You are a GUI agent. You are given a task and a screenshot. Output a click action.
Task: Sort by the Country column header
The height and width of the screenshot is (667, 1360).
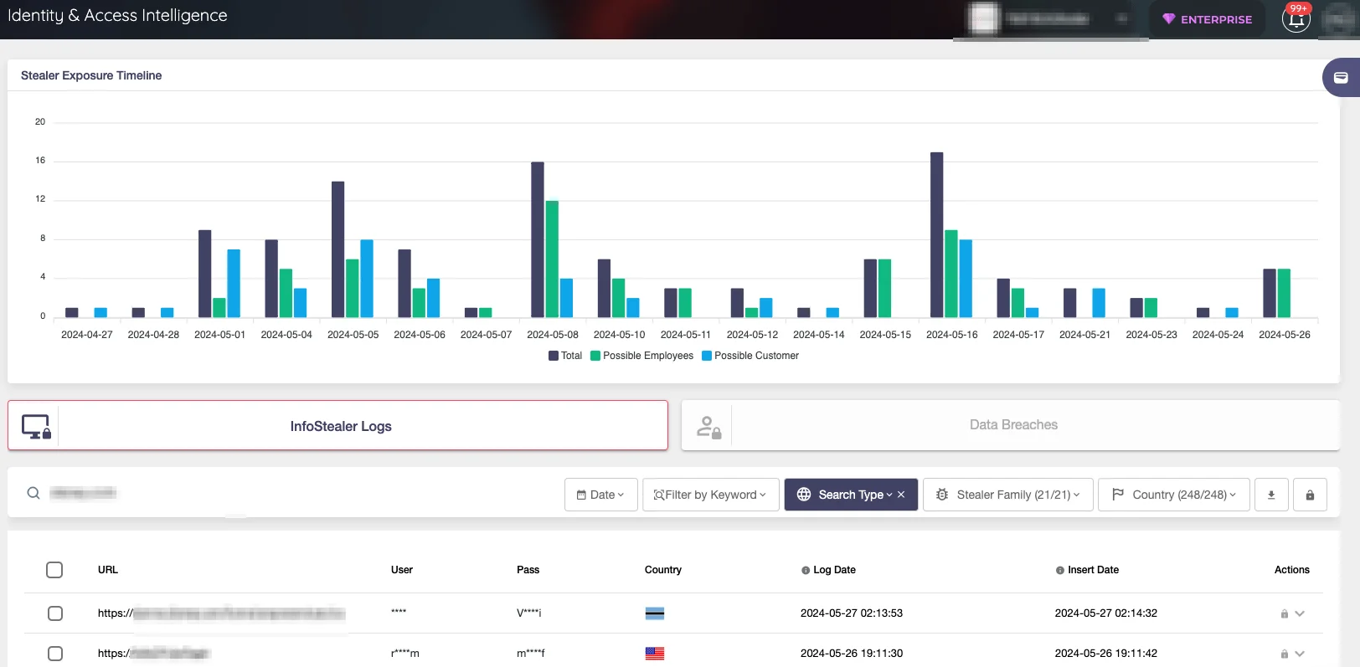[x=663, y=570]
